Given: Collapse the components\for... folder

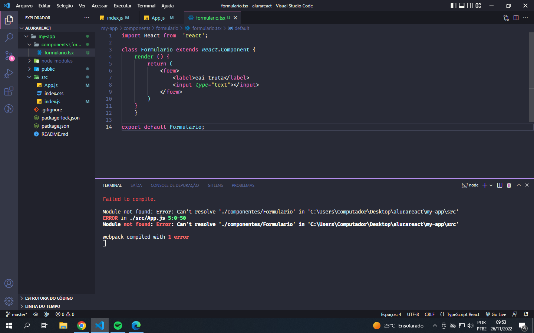Looking at the screenshot, I should [x=56, y=44].
